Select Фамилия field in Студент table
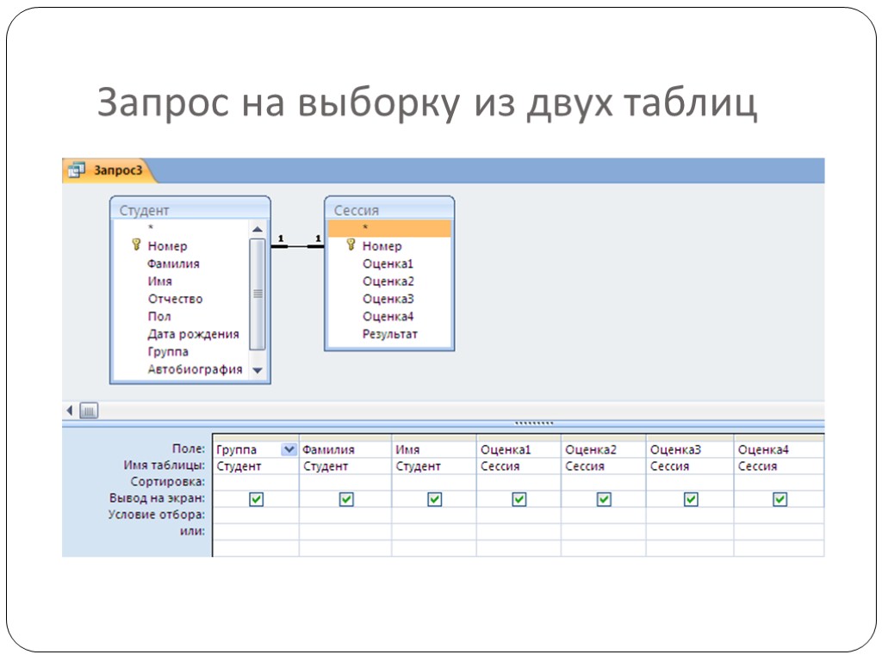Screen dimensions: 882x661 click(173, 263)
